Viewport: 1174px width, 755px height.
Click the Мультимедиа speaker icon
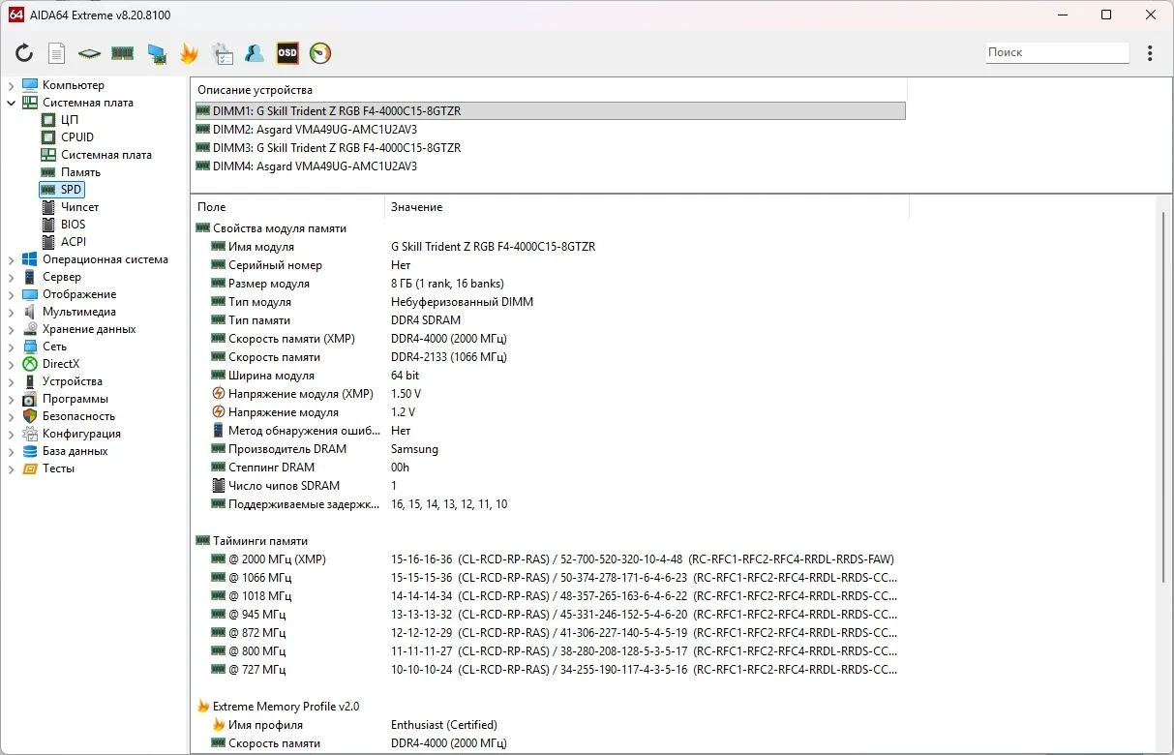tap(30, 312)
